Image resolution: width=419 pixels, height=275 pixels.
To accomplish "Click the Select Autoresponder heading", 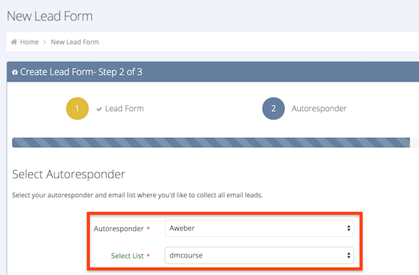I will tap(69, 174).
